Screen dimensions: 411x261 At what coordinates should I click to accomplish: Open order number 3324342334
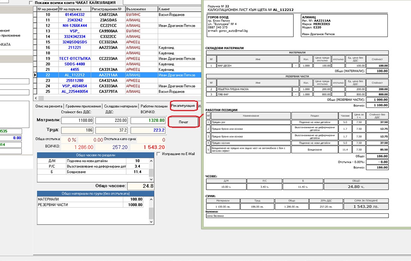pyautogui.click(x=75, y=37)
